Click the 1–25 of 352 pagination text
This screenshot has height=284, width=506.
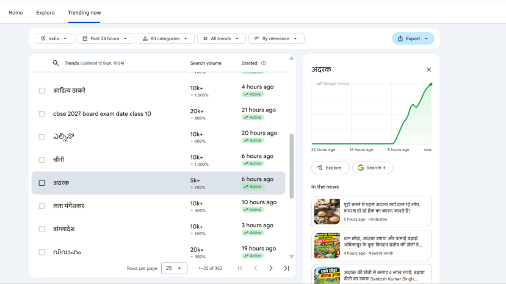click(x=211, y=268)
